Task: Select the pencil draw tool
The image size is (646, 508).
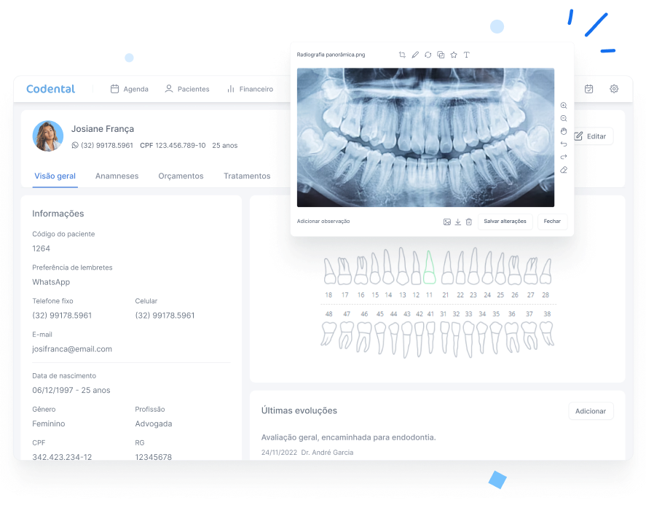Action: (x=415, y=55)
